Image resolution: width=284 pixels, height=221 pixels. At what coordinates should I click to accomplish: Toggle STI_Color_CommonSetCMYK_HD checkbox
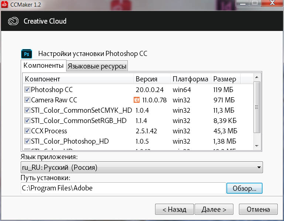[27, 110]
